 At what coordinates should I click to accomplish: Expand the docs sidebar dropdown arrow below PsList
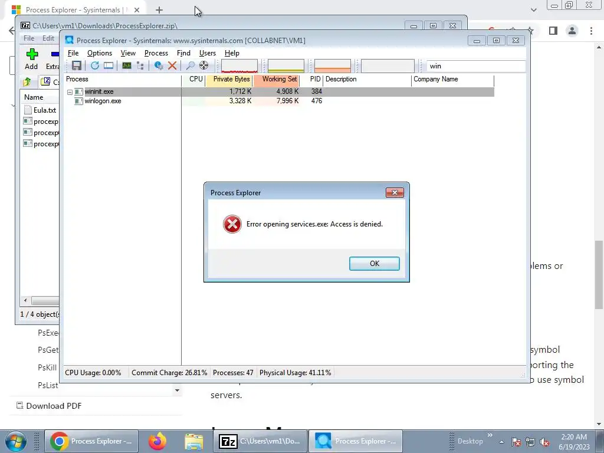click(177, 390)
